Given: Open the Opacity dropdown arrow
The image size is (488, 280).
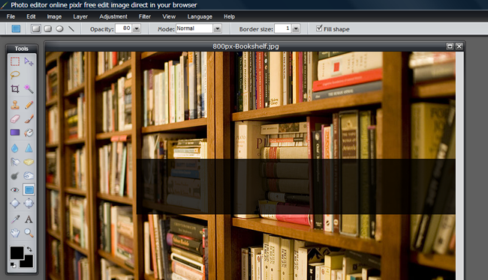Looking at the screenshot, I should pos(137,29).
